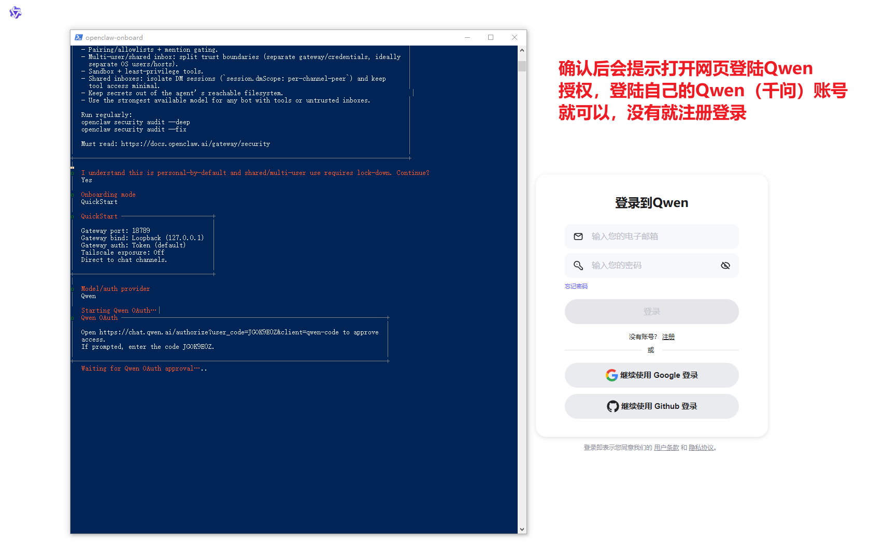Click 'Onboarding mode' heading in terminal

point(108,195)
